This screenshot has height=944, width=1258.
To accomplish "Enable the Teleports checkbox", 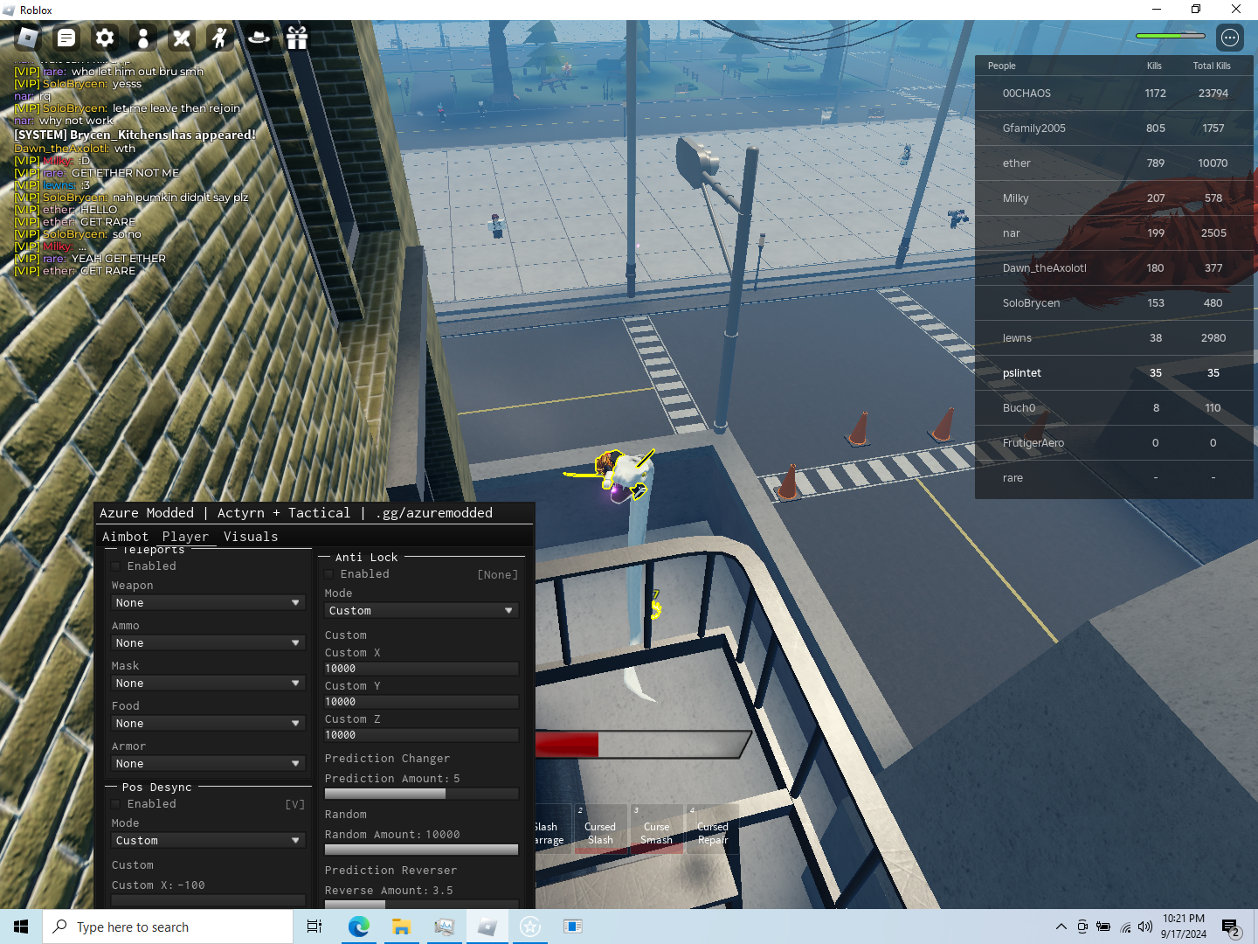I will coord(115,566).
